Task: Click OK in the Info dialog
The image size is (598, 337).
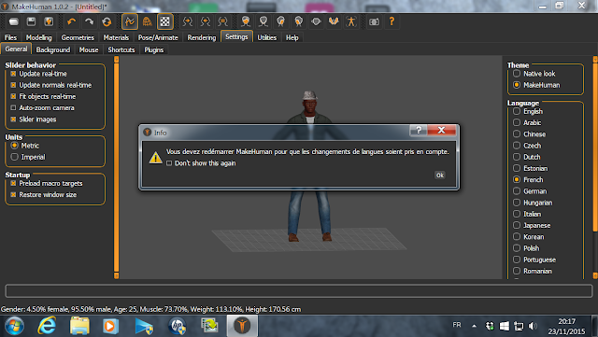Action: click(440, 175)
